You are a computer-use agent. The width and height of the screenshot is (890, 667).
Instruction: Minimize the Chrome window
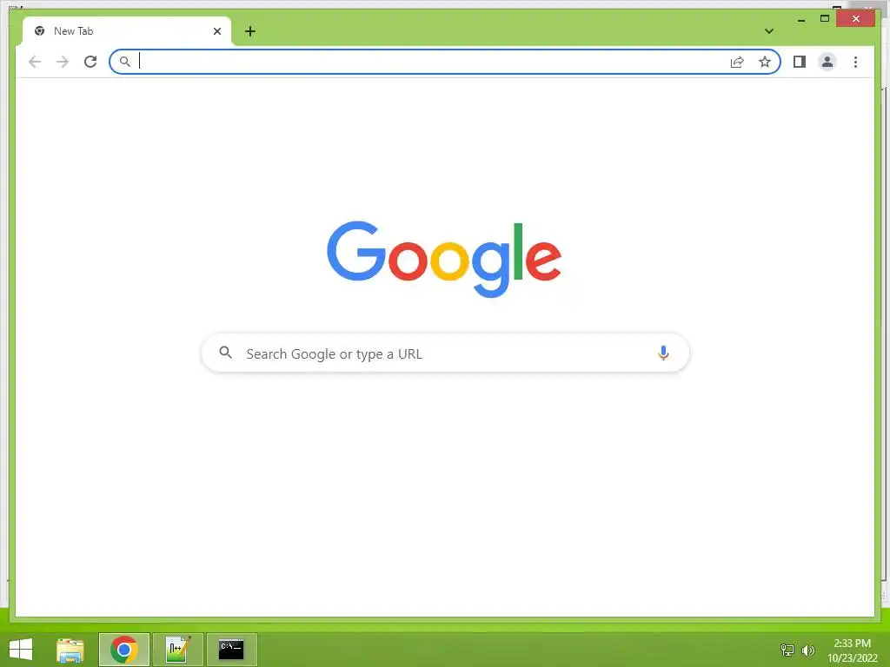pyautogui.click(x=801, y=20)
